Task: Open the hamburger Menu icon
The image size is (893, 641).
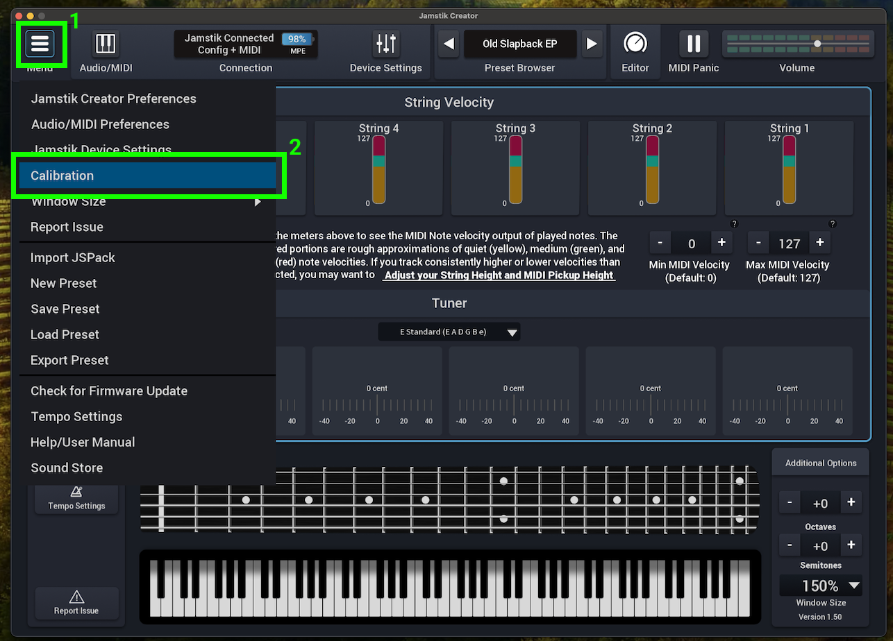Action: coord(40,44)
